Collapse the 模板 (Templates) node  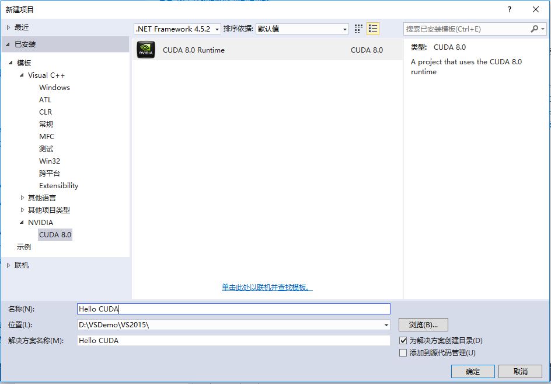pos(11,63)
